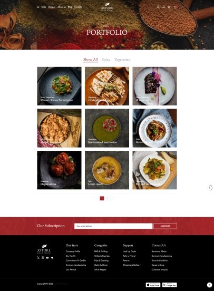Open the user account icon
This screenshot has height=291, width=214.
163,7
